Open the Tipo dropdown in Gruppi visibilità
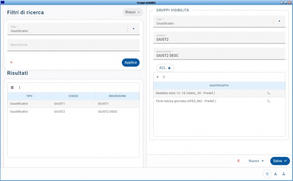 [279, 21]
